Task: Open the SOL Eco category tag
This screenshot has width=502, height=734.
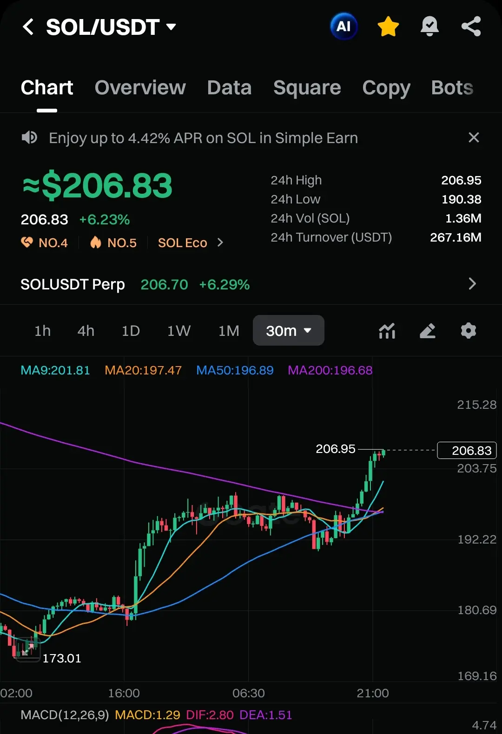Action: coord(182,243)
